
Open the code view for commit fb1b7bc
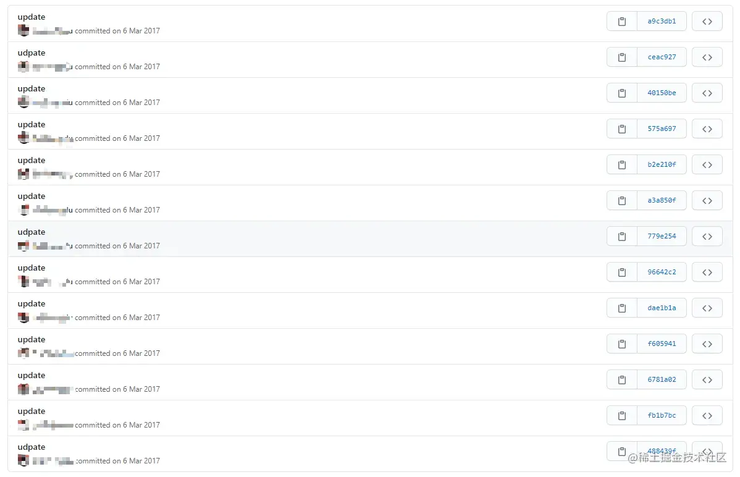[x=707, y=415]
